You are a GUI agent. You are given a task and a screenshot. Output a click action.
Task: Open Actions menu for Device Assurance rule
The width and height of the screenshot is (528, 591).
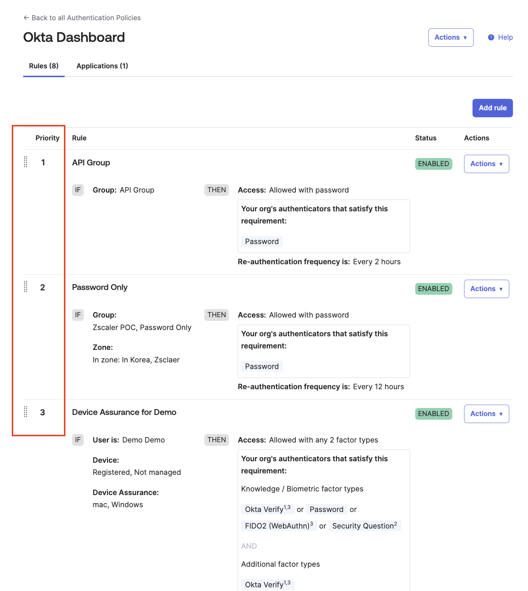486,414
